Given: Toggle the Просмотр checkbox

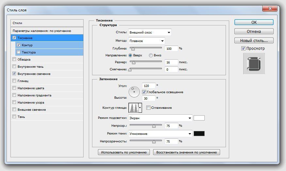Looking at the screenshot, I should click(243, 49).
